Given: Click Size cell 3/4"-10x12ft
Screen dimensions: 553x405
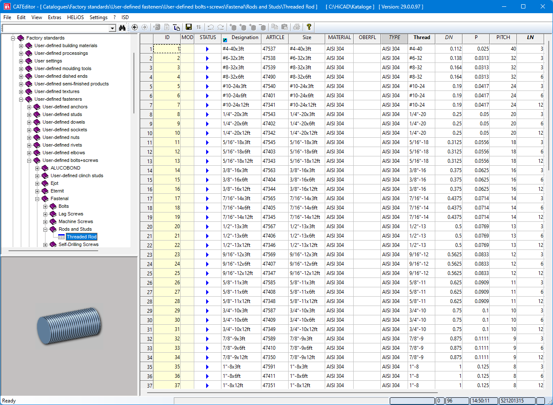Looking at the screenshot, I should pyautogui.click(x=307, y=329).
